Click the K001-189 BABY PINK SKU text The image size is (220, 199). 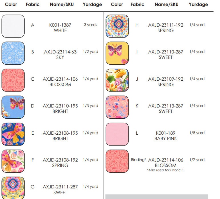pyautogui.click(x=165, y=136)
